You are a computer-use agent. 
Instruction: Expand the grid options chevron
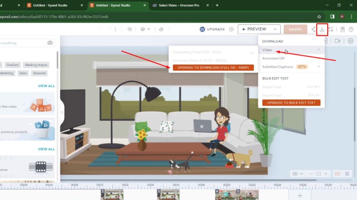pyautogui.click(x=301, y=174)
